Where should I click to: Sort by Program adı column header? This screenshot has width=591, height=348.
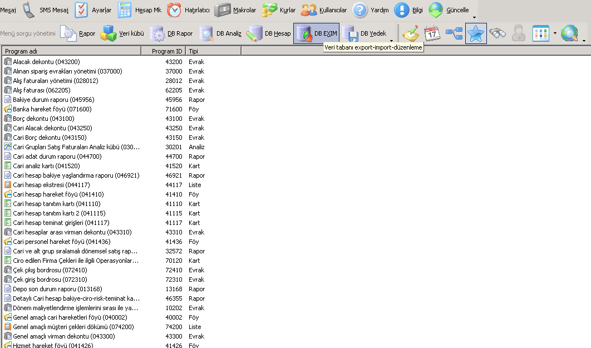tap(72, 51)
